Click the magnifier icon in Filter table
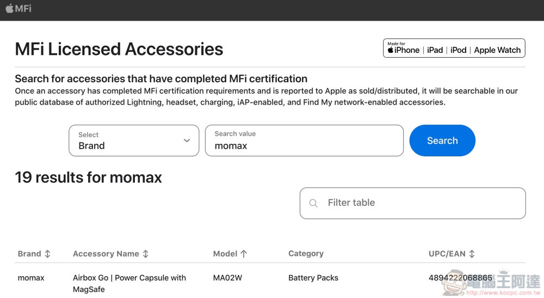Image resolution: width=544 pixels, height=298 pixels. pyautogui.click(x=313, y=203)
